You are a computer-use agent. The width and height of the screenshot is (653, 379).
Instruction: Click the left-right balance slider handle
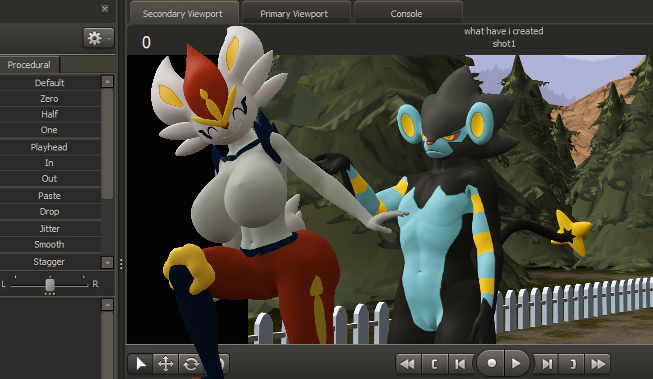[x=50, y=285]
